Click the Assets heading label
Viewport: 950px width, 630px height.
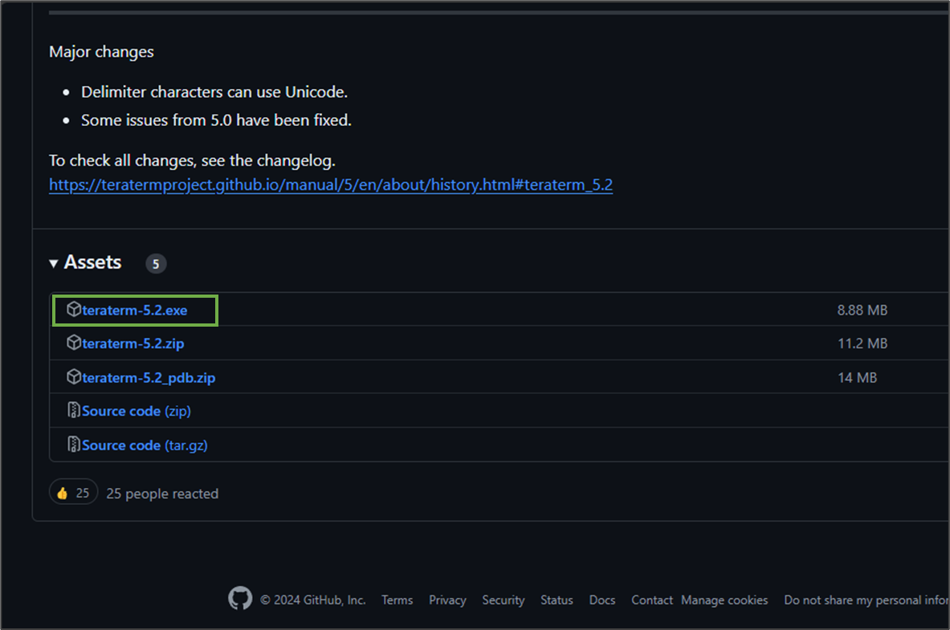[x=92, y=262]
